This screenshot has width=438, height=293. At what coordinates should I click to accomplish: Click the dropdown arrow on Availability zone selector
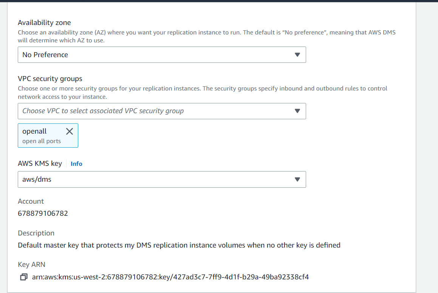point(297,55)
